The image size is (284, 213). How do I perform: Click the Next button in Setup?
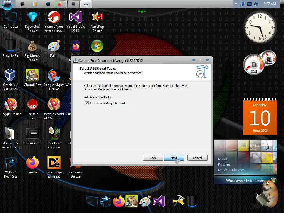click(x=174, y=158)
